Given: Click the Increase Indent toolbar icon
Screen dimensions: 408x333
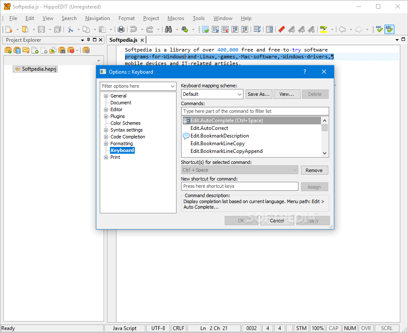Looking at the screenshot, I should (245, 29).
